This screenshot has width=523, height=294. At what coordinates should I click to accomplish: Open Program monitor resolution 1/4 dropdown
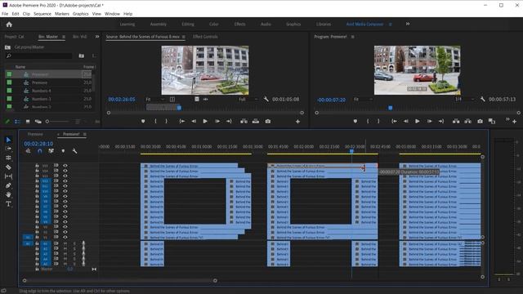(x=465, y=100)
